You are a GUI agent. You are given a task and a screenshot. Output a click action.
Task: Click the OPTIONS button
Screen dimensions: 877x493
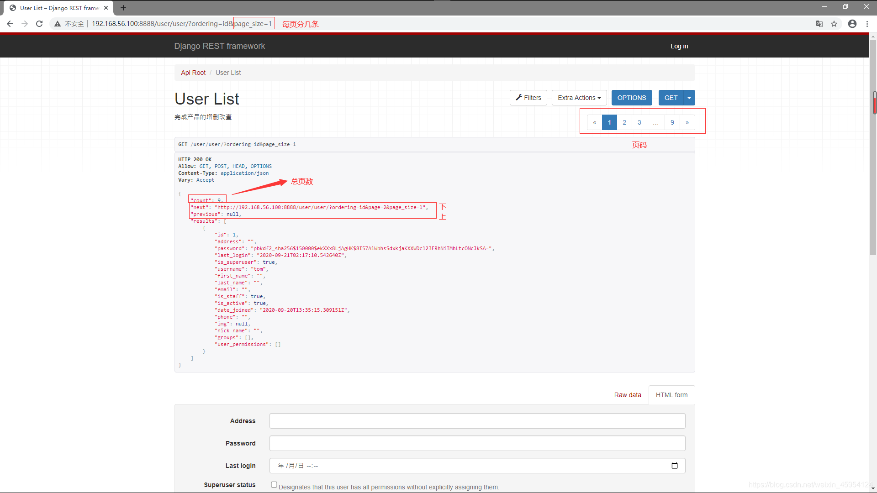tap(632, 98)
